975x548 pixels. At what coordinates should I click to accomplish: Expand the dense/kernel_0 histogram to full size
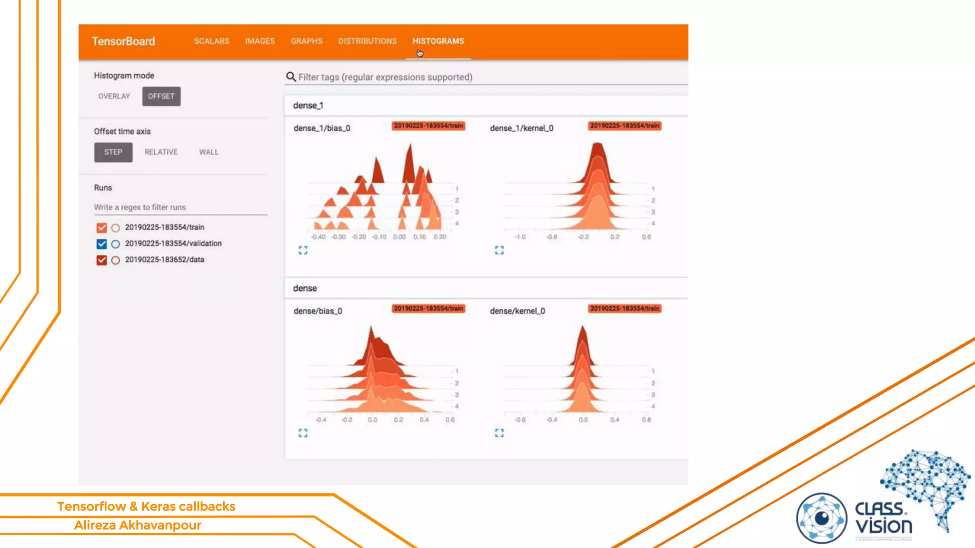pos(499,433)
